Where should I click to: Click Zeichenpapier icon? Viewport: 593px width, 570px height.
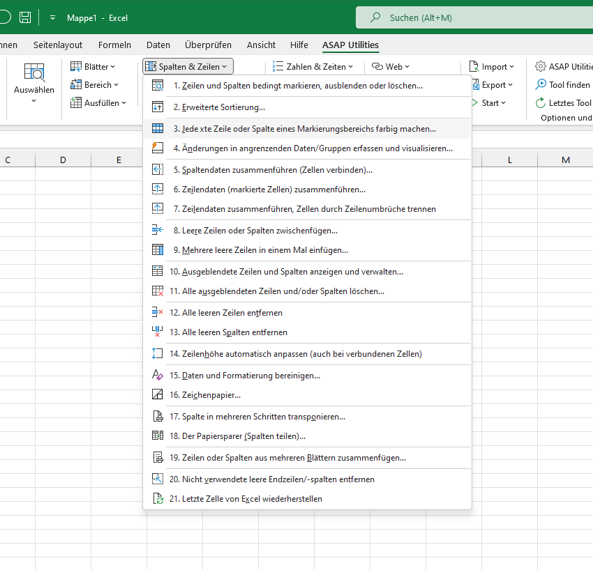point(158,394)
